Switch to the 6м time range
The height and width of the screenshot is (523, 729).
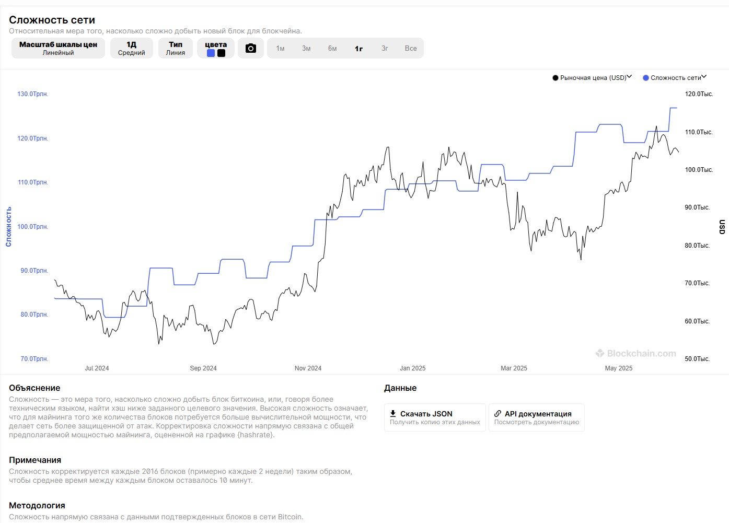tap(332, 49)
